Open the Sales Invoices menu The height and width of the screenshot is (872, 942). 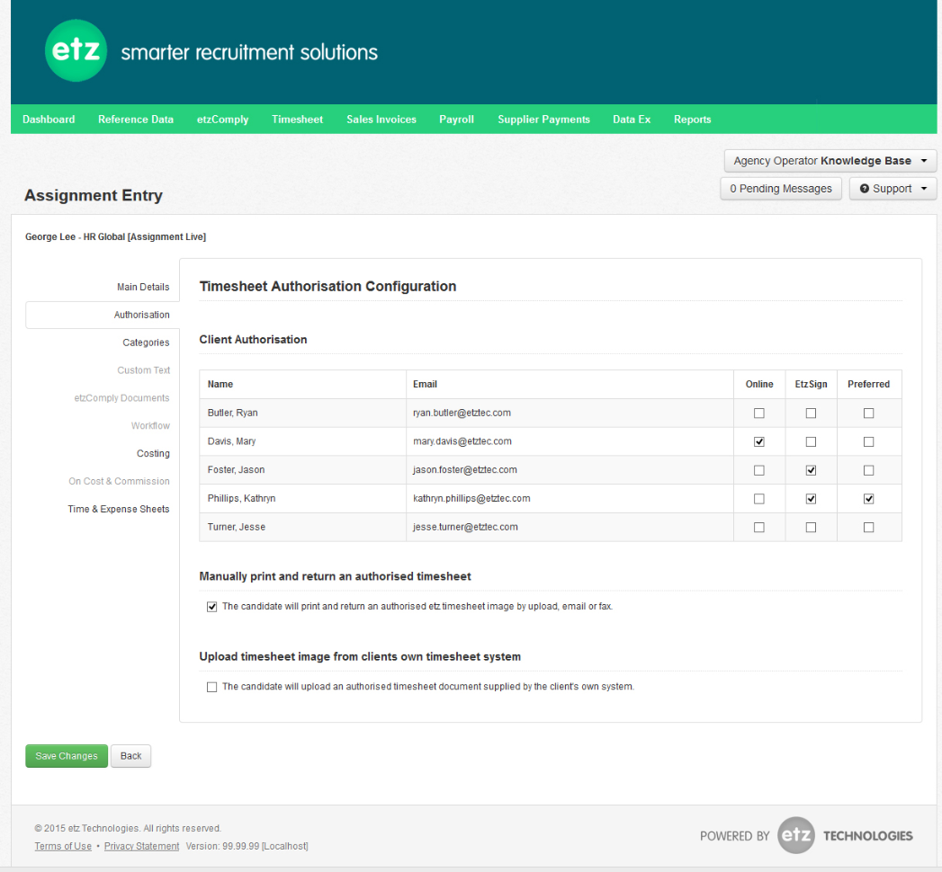click(381, 120)
